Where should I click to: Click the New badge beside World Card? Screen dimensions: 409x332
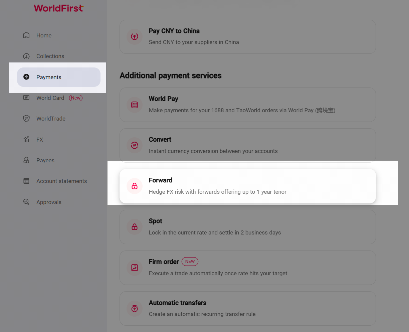76,98
